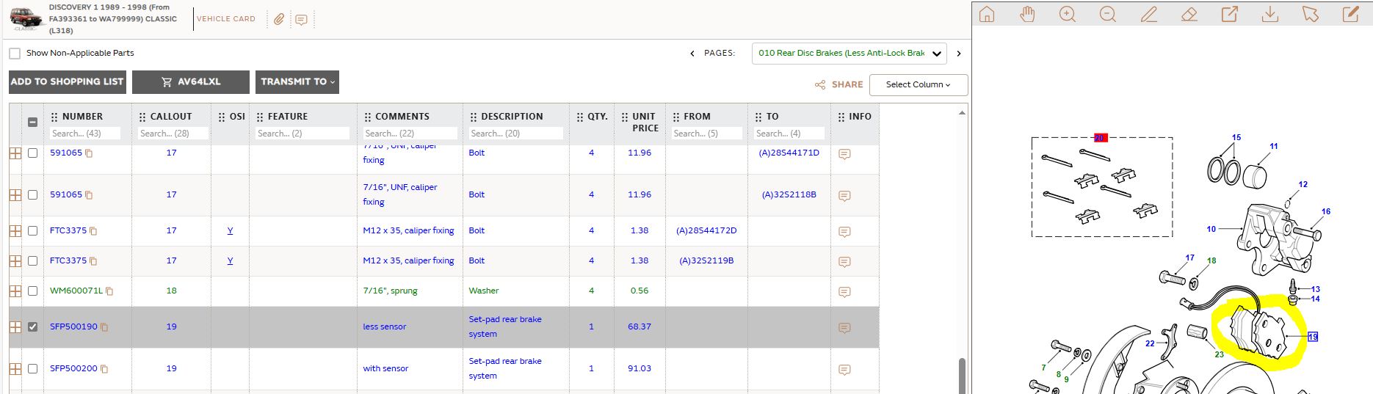The image size is (1373, 394).
Task: Check the FTC3375 row from (A)28S44172D
Action: [32, 230]
